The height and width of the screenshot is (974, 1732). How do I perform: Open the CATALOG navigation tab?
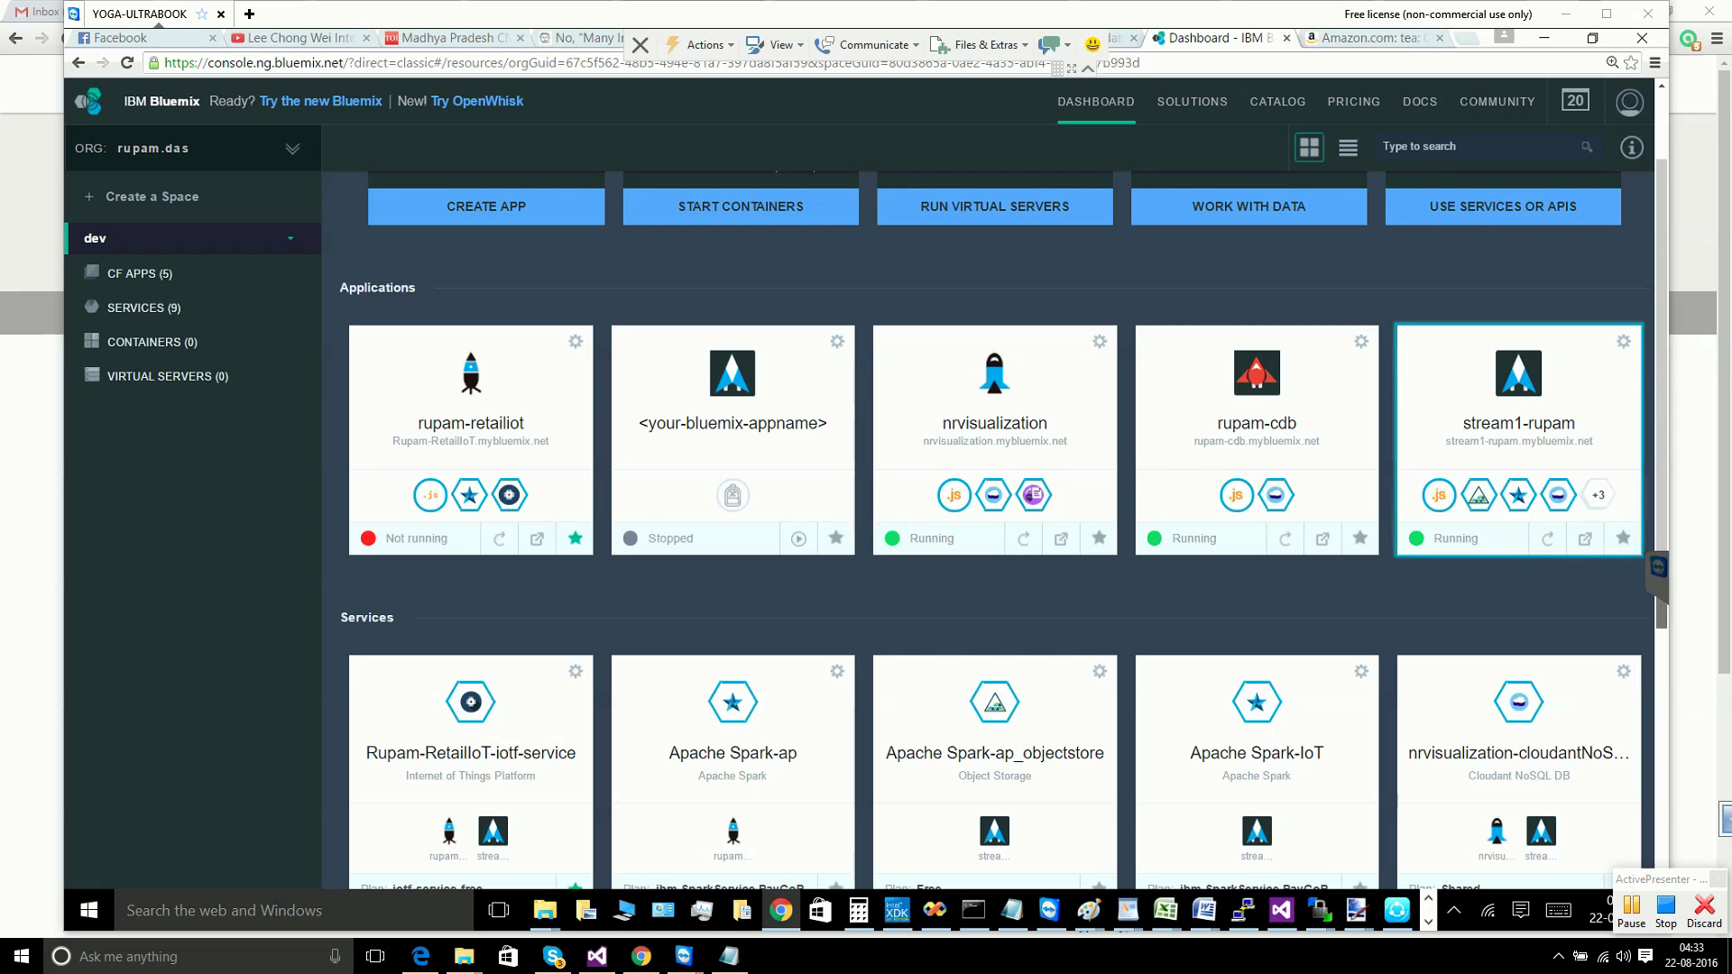point(1277,102)
